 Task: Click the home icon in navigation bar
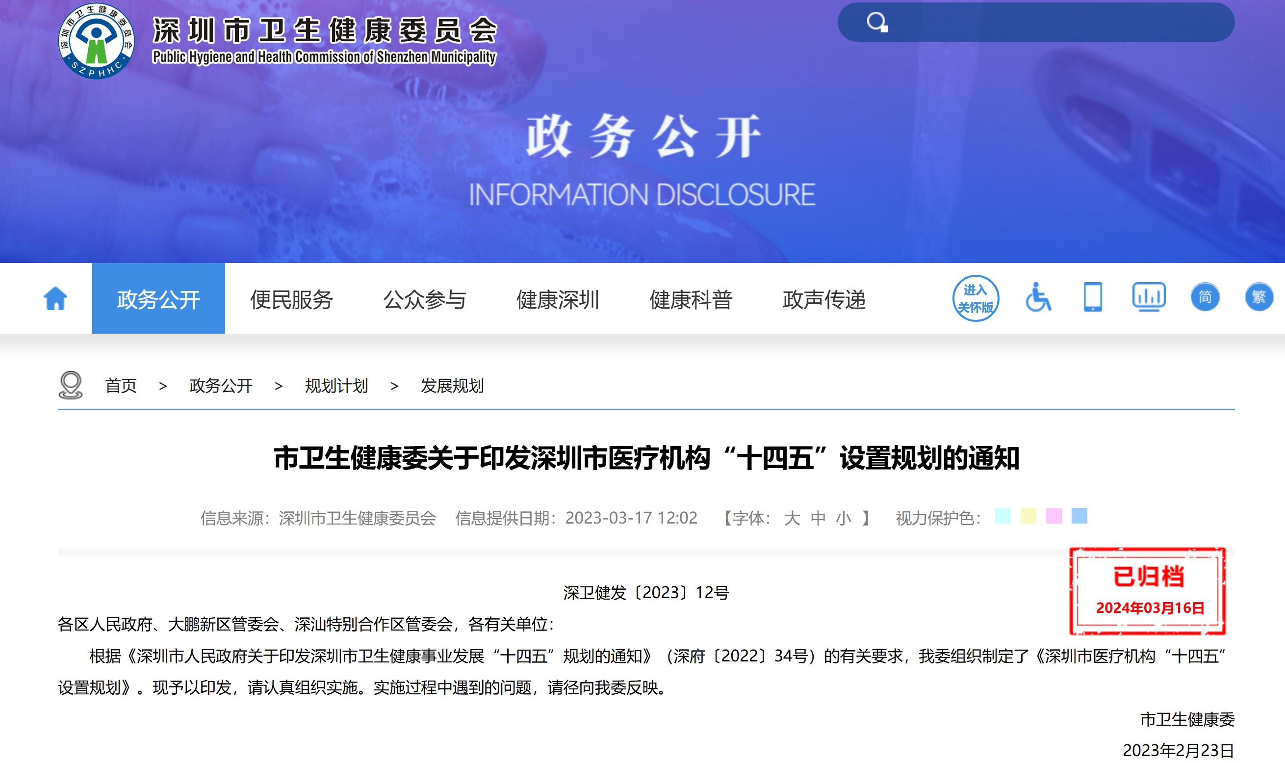pyautogui.click(x=55, y=299)
